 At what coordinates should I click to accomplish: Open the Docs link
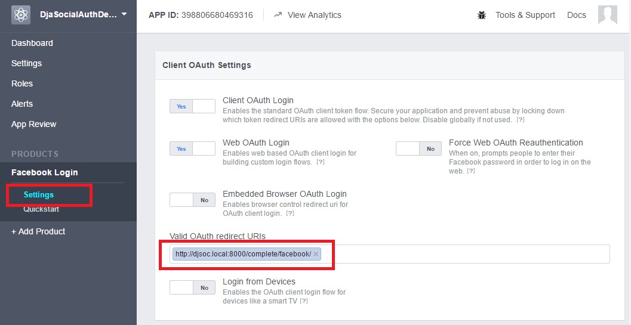tap(576, 15)
